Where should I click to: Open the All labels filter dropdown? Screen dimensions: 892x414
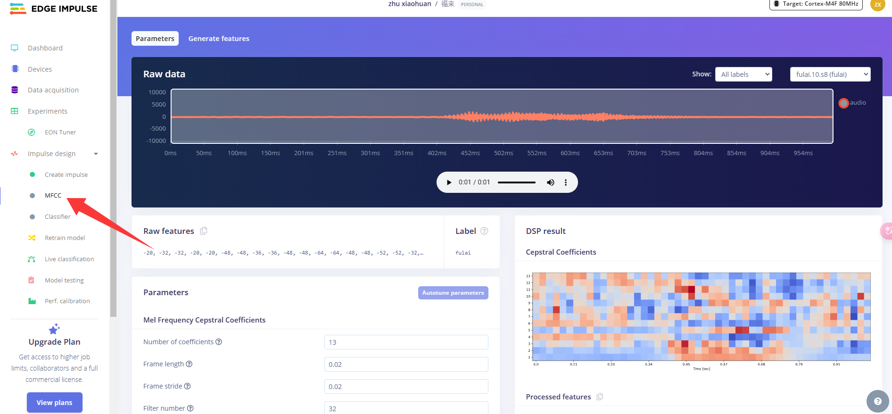743,75
